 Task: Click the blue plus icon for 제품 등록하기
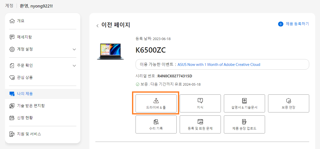click(281, 24)
